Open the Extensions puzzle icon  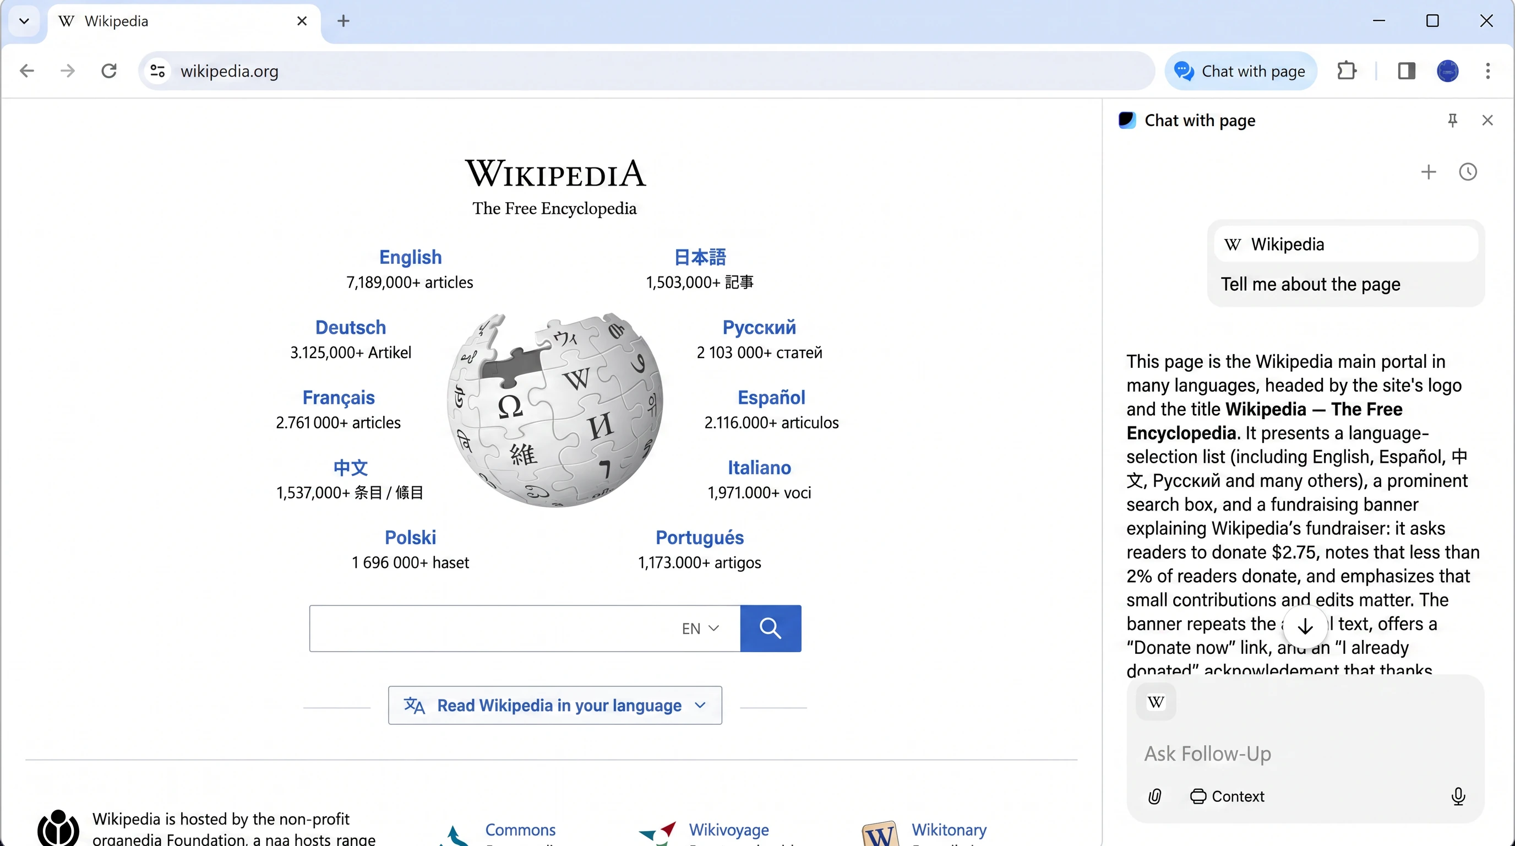(x=1346, y=71)
